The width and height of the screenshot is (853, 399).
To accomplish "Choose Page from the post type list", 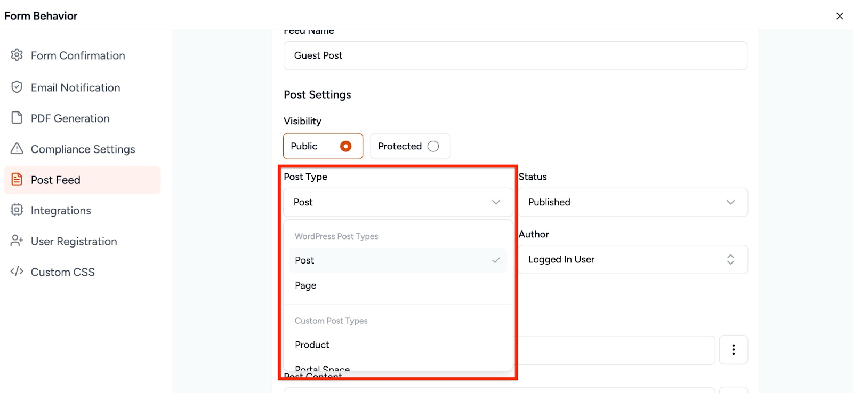I will [x=306, y=286].
